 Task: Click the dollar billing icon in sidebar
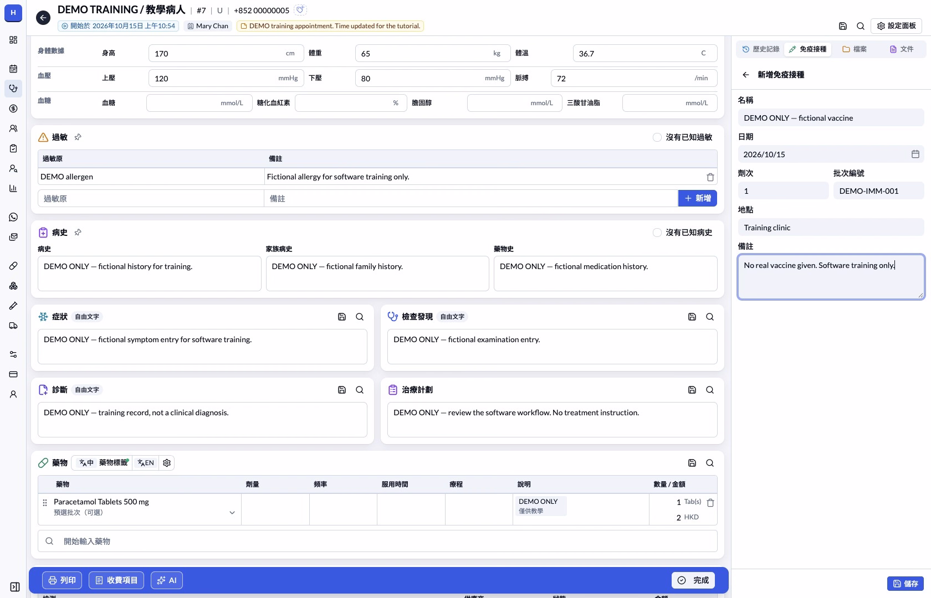pos(13,109)
